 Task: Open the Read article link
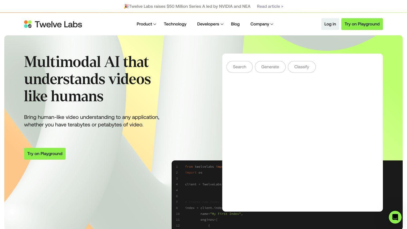[x=270, y=6]
